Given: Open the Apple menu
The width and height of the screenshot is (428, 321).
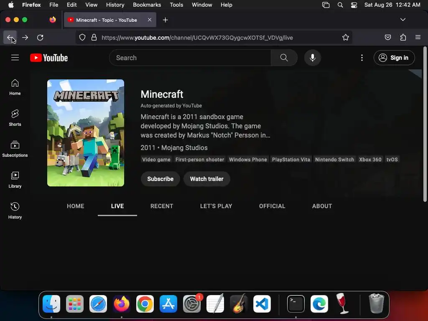Looking at the screenshot, I should coord(10,5).
